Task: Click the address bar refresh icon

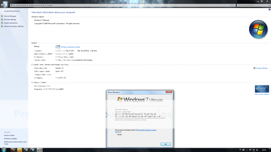Action: [234, 5]
